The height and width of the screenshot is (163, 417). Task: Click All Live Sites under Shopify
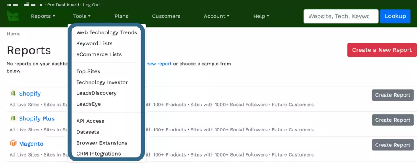click(24, 105)
